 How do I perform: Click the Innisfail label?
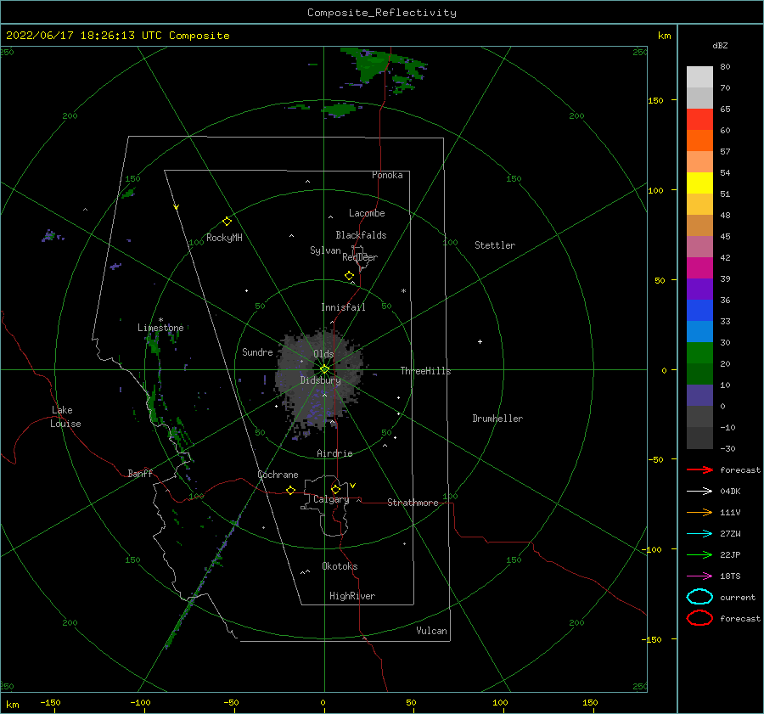343,307
